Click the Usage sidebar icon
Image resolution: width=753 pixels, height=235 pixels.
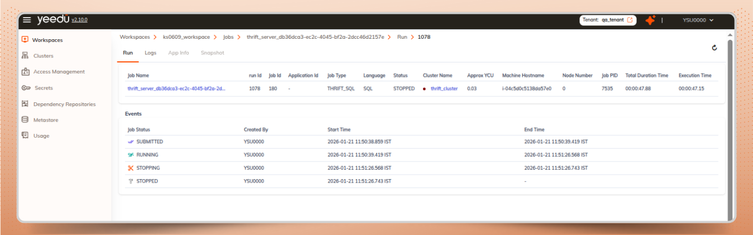25,135
